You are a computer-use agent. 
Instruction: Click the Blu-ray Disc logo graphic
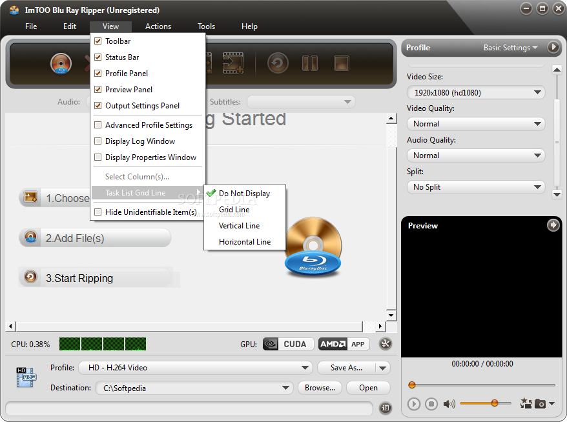[313, 246]
